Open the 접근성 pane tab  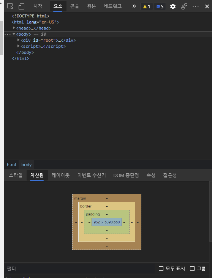[x=170, y=175]
